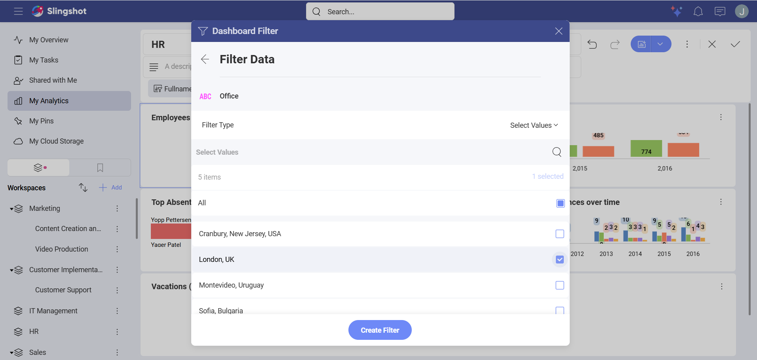Sort the Workspaces list
757x360 pixels.
tap(83, 188)
